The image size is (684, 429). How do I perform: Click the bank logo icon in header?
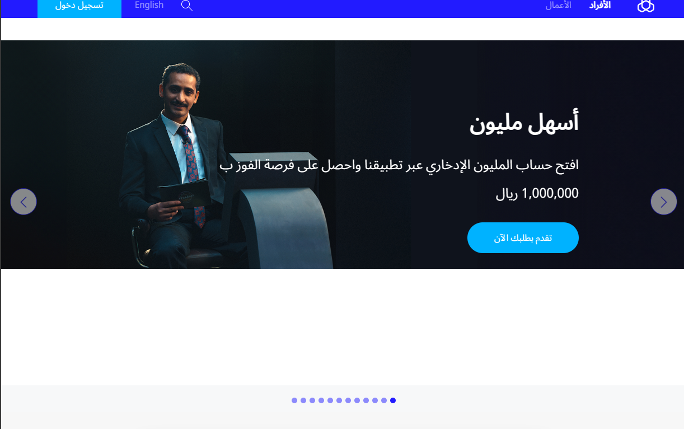646,6
